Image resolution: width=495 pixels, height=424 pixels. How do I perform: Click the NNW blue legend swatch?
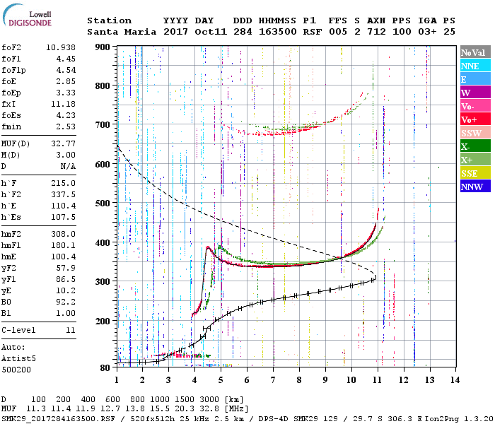click(475, 186)
